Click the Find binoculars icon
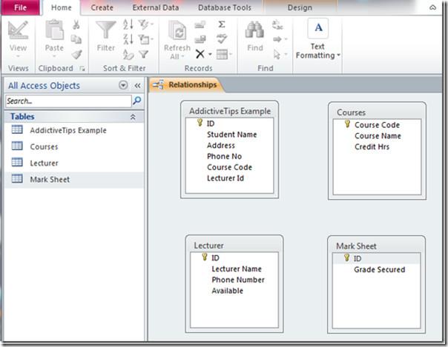 coord(254,30)
